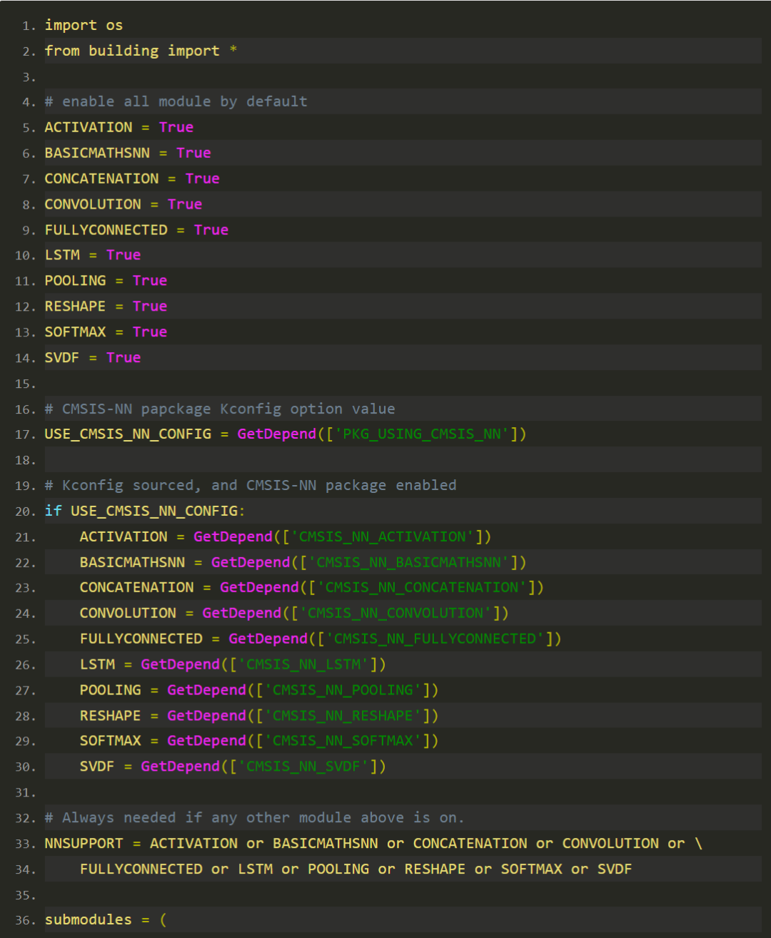
Task: Click the NNSUPPORT variable name on line 33
Action: (x=84, y=843)
